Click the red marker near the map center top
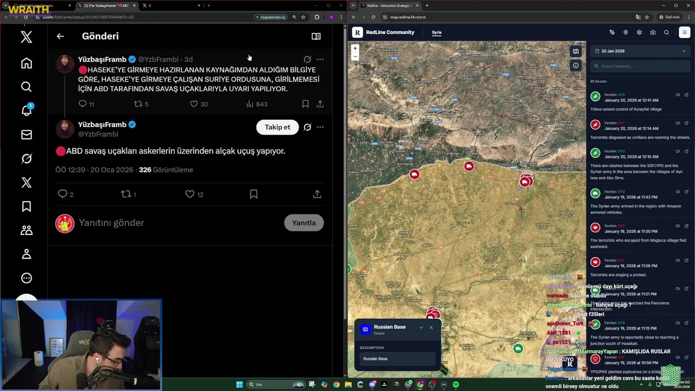 pos(469,166)
